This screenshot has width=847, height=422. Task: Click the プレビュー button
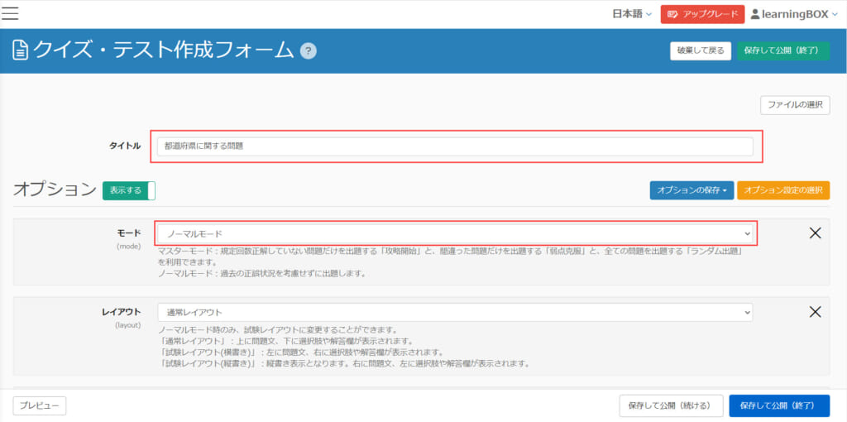tap(40, 405)
